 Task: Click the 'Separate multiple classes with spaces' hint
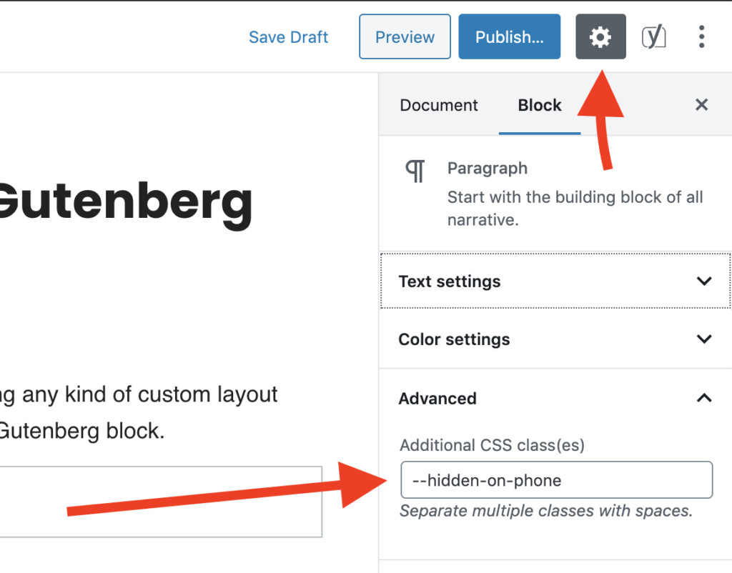(x=546, y=512)
